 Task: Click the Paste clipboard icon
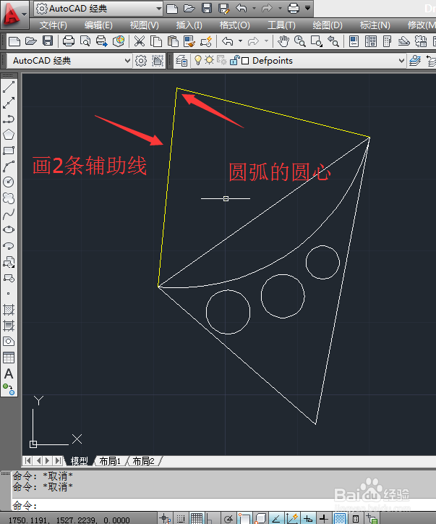pos(173,41)
